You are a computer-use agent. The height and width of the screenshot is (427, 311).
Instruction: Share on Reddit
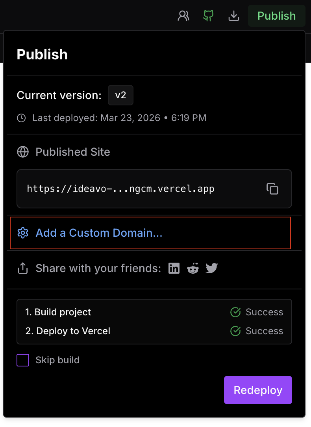193,269
